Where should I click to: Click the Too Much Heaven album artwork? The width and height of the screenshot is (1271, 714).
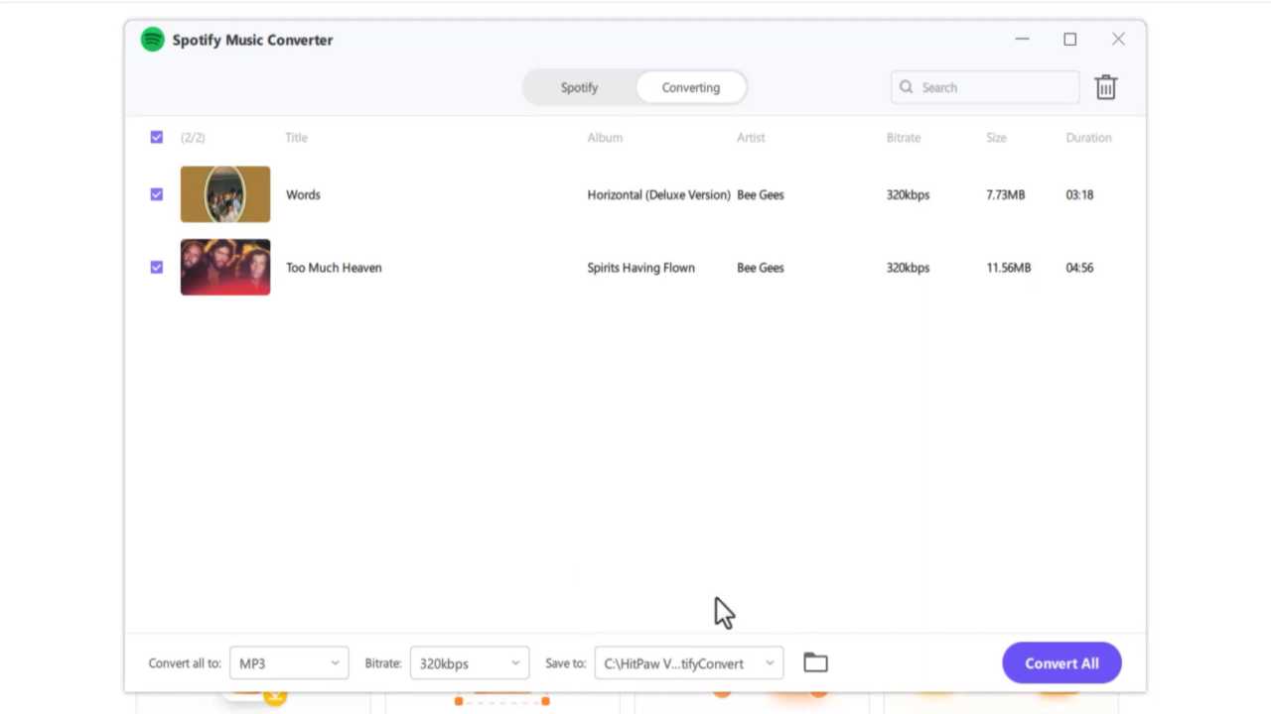click(x=225, y=267)
